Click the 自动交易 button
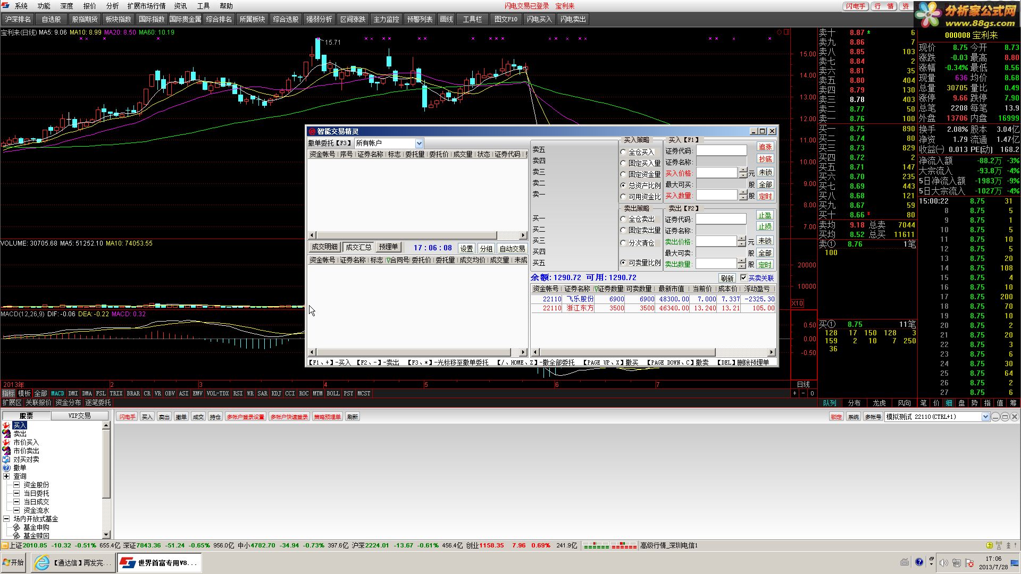Image resolution: width=1021 pixels, height=574 pixels. coord(512,248)
